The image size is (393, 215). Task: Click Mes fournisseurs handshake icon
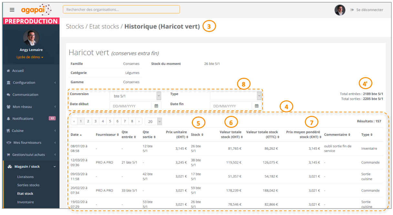(9, 143)
